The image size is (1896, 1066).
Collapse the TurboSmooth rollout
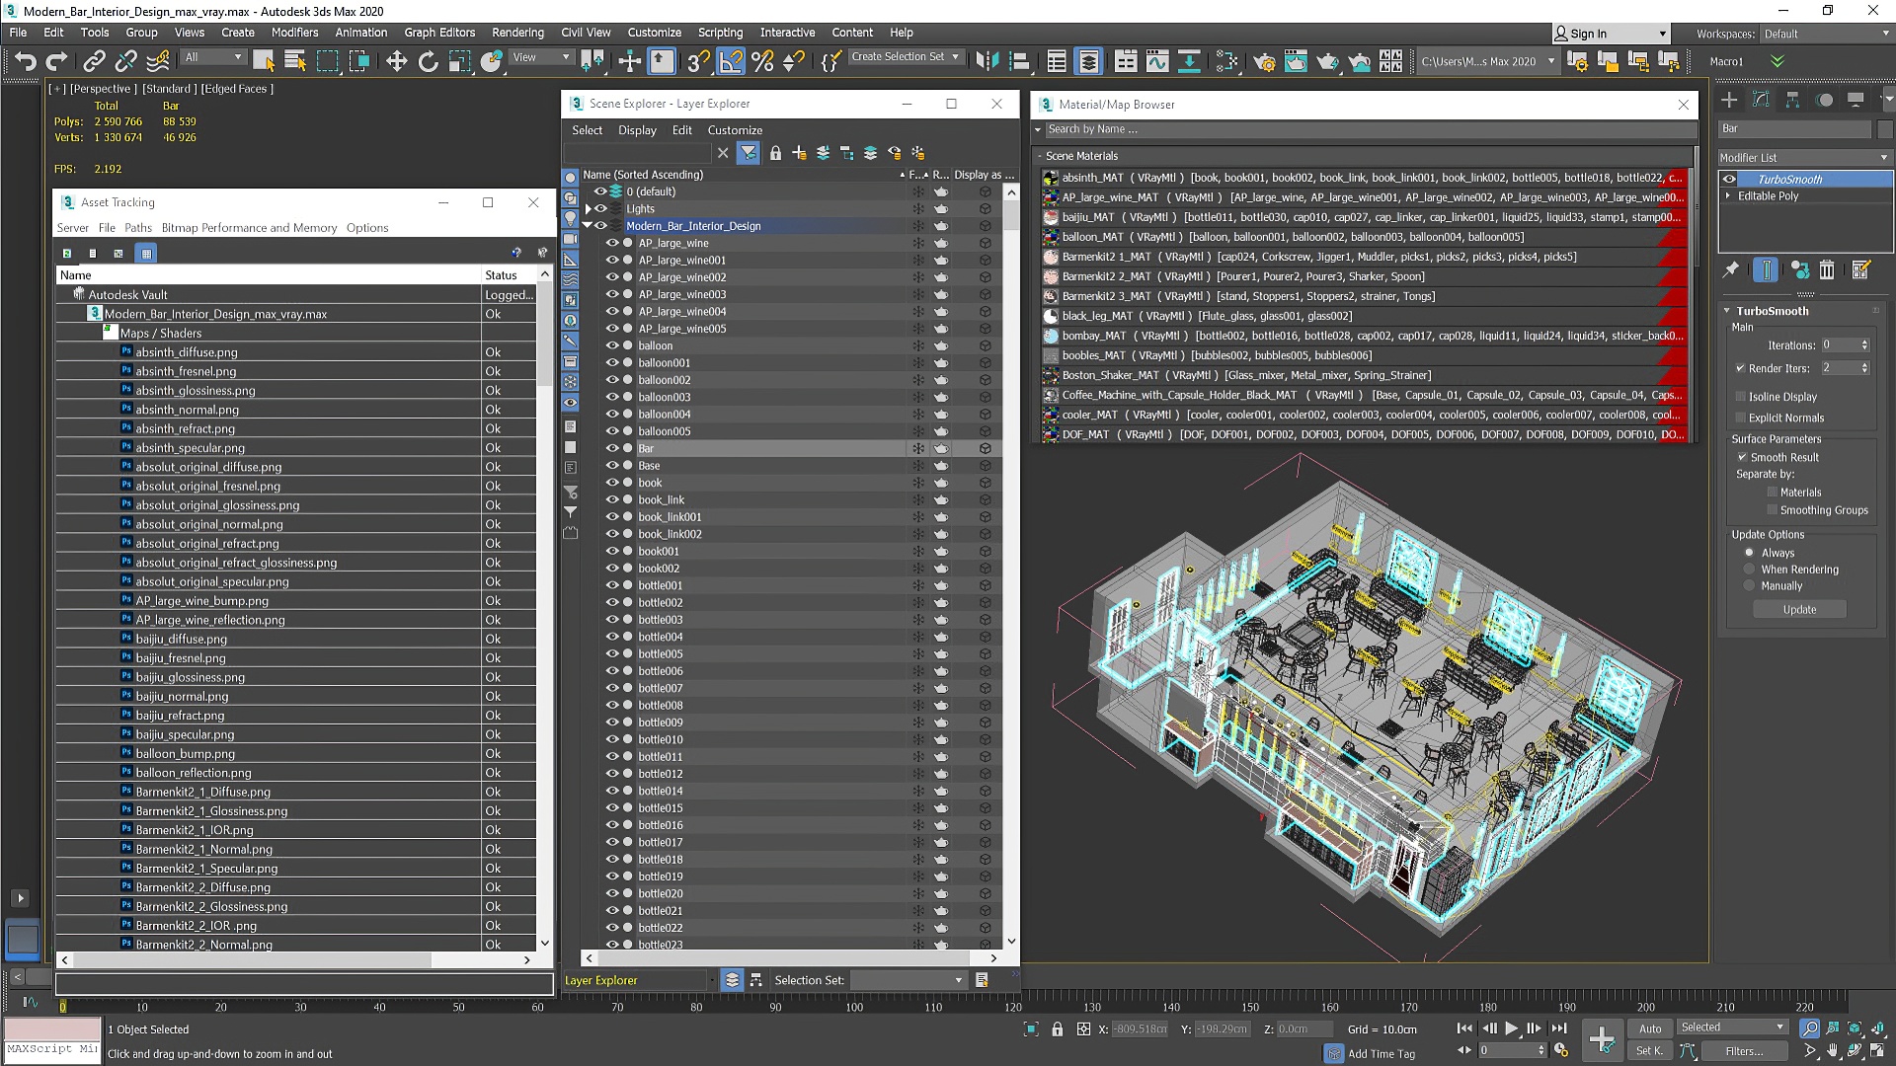pos(1727,311)
